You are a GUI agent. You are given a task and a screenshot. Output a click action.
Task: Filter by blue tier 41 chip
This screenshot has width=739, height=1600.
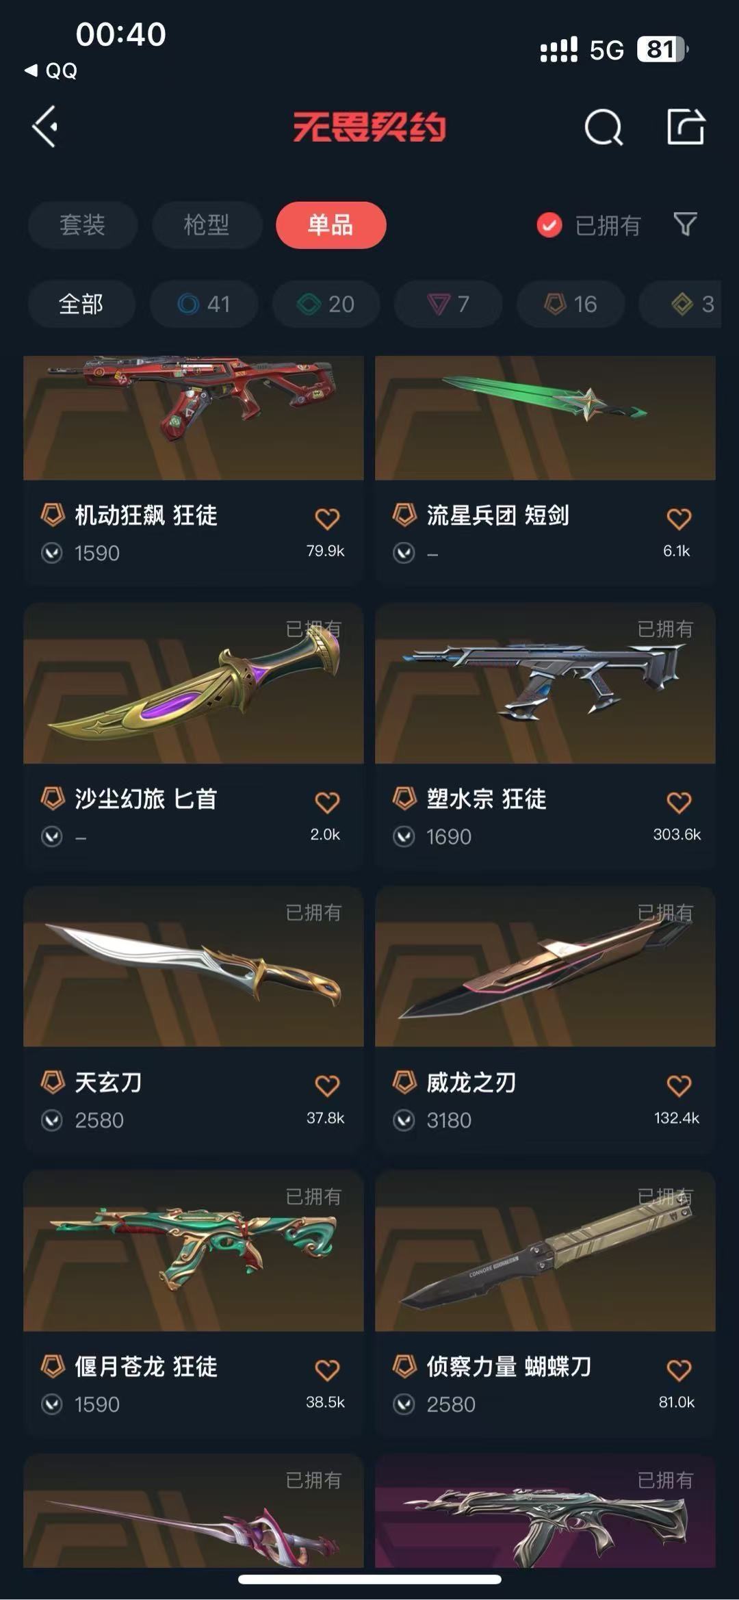coord(204,304)
